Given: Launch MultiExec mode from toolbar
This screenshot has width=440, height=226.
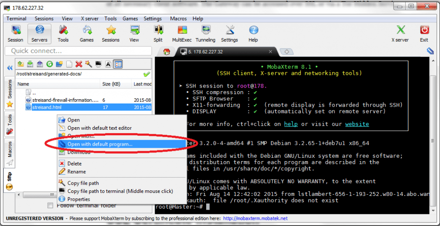Looking at the screenshot, I should tap(182, 34).
